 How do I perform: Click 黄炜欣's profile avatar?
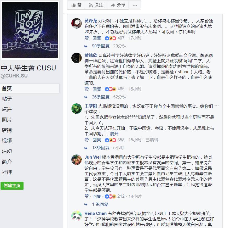click(x=77, y=58)
